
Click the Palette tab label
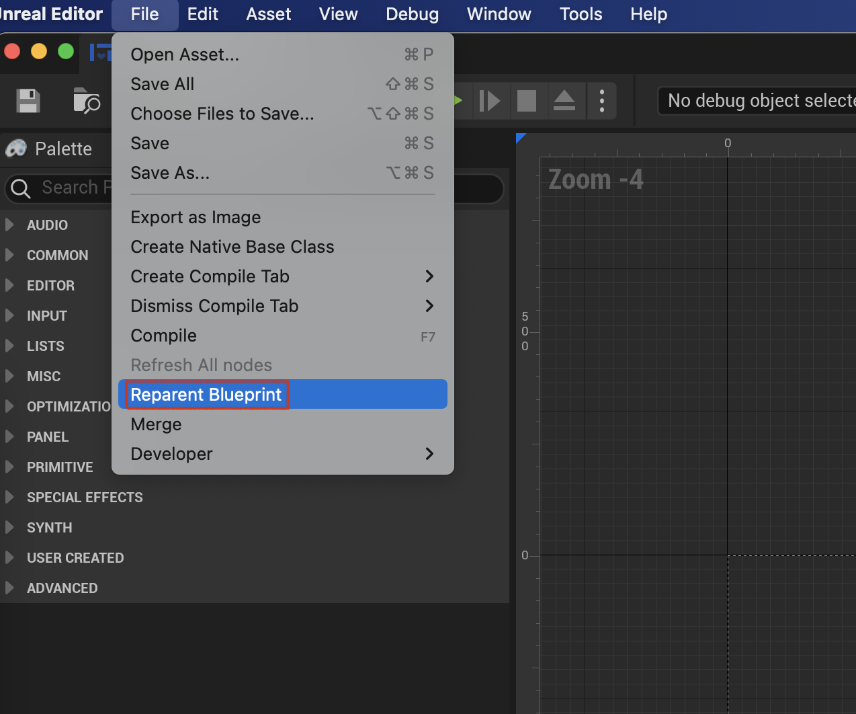coord(64,149)
